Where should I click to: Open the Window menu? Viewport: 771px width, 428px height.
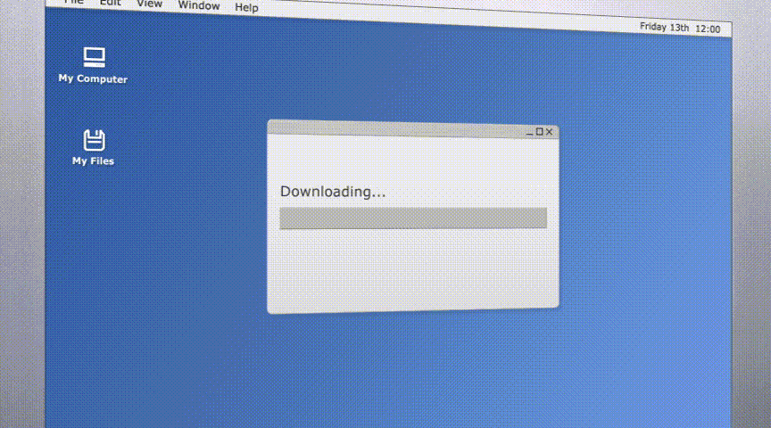198,6
